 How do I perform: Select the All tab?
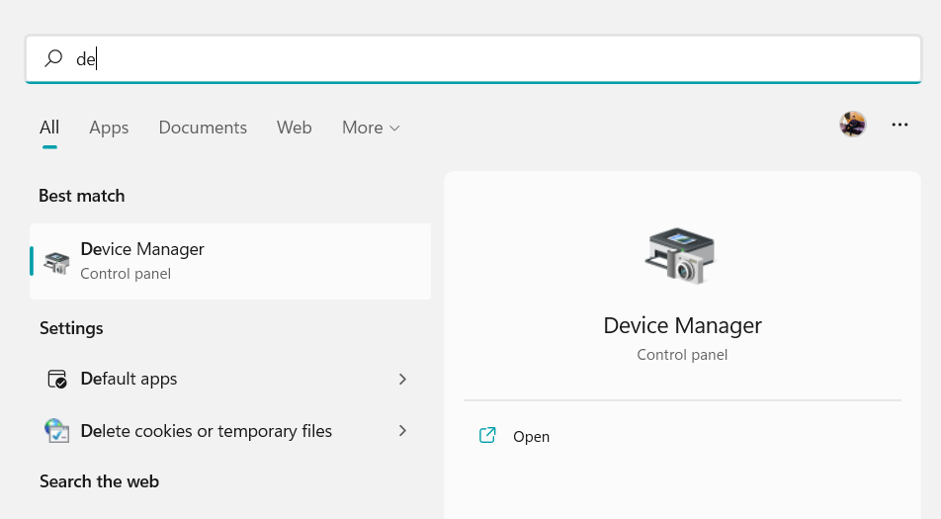pyautogui.click(x=49, y=128)
